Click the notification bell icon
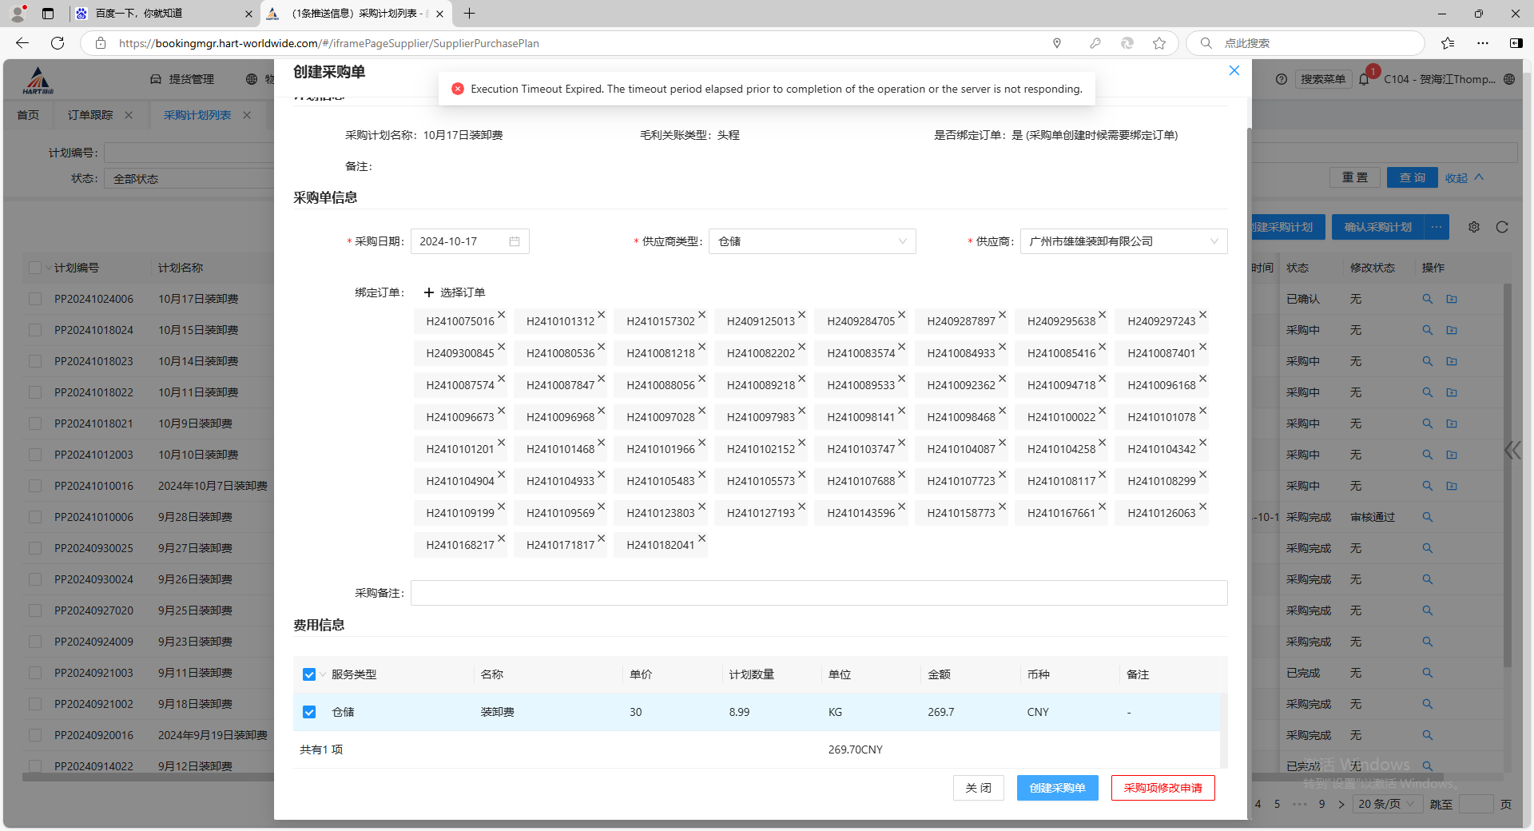1534x831 pixels. click(x=1364, y=79)
